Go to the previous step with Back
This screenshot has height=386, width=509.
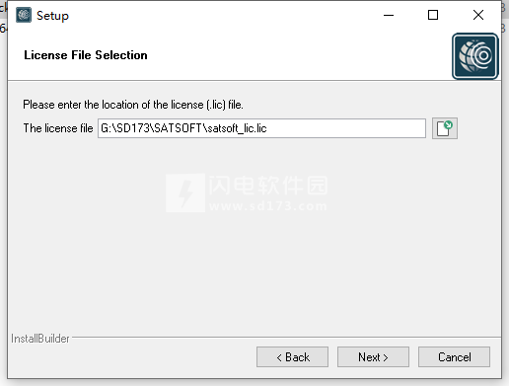(x=292, y=357)
